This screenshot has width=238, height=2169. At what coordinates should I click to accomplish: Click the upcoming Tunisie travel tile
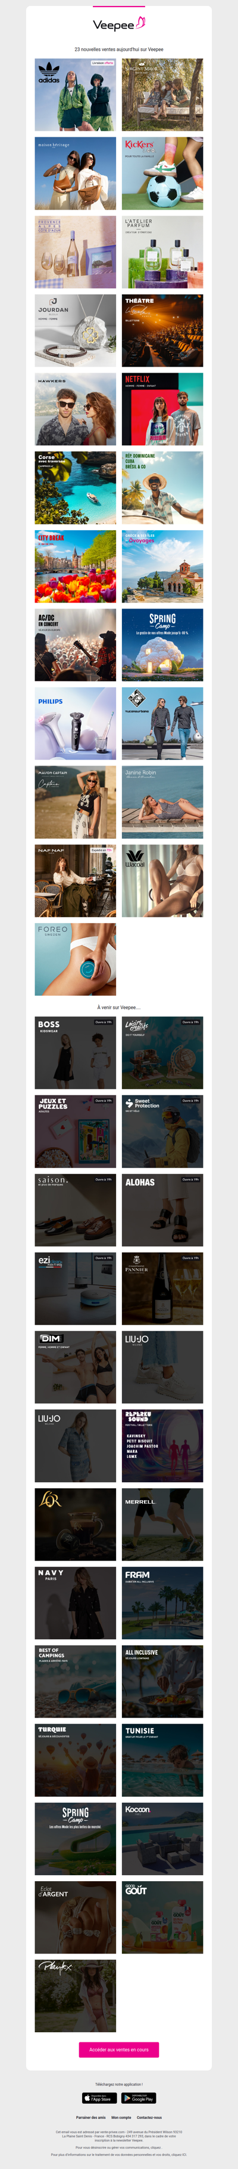162,1760
